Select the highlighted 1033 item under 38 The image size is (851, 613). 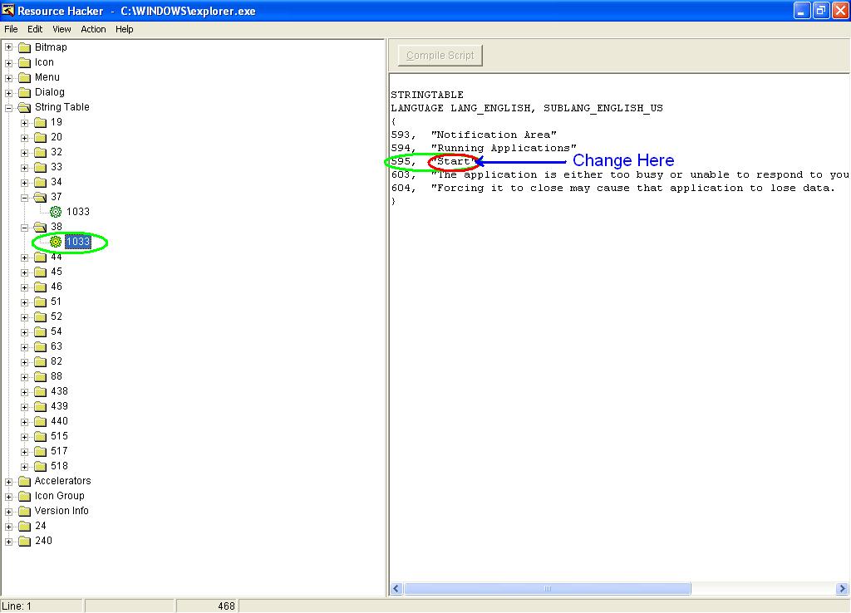(77, 242)
